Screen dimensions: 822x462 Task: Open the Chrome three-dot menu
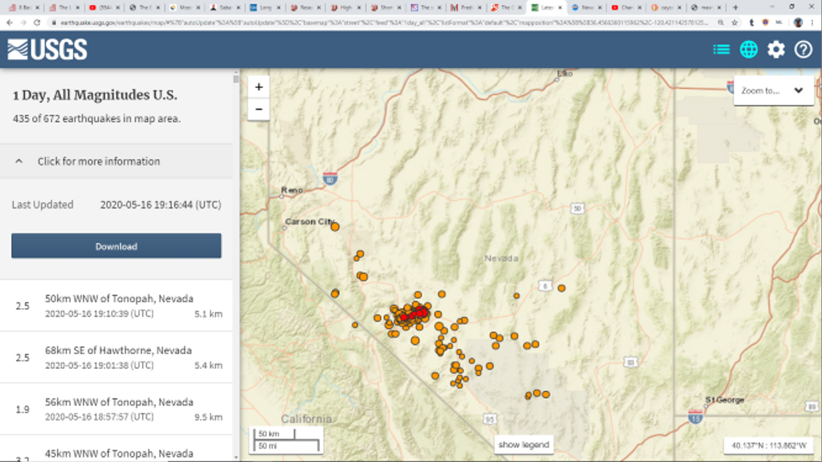pos(812,22)
